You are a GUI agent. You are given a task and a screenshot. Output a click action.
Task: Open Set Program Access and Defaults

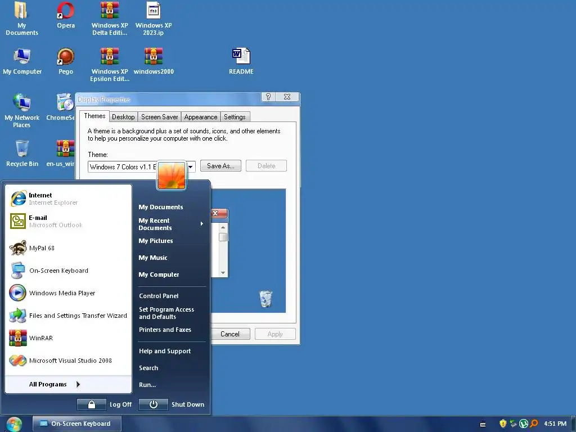[166, 313]
